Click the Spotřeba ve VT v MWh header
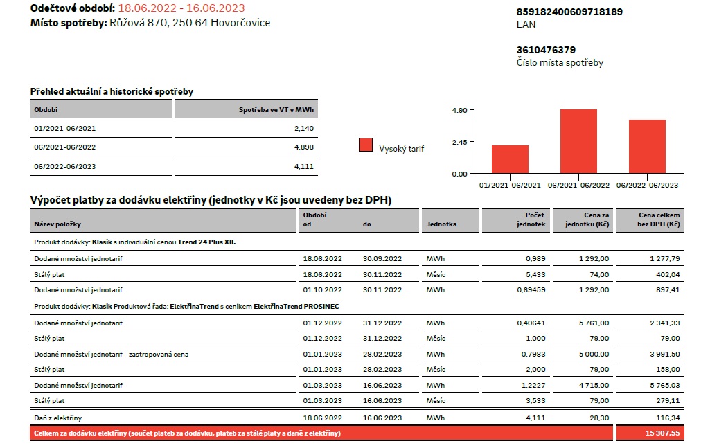The width and height of the screenshot is (710, 448). pos(276,109)
